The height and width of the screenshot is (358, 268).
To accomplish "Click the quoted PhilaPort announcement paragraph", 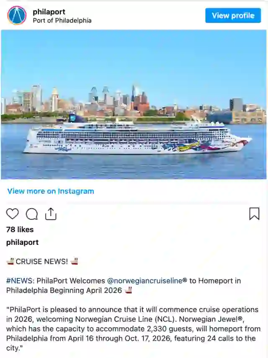I will tap(134, 329).
